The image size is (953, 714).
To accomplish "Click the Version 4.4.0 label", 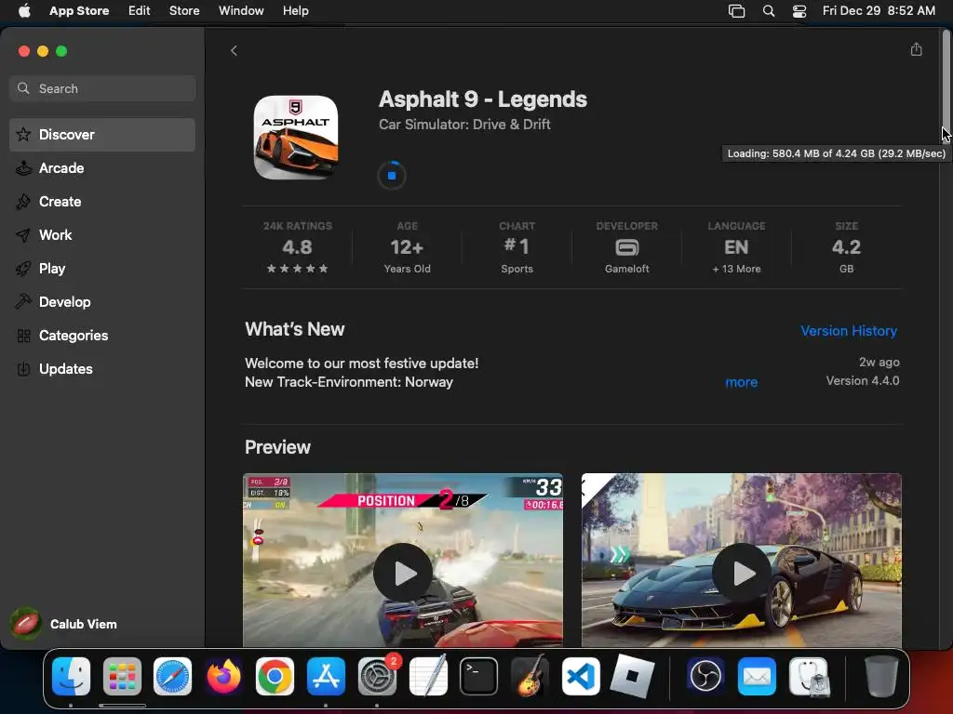I will tap(862, 380).
